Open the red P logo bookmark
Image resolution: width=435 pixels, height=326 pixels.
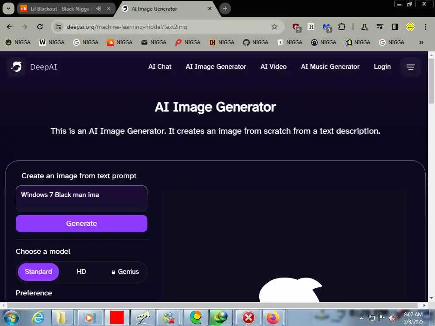[187, 42]
